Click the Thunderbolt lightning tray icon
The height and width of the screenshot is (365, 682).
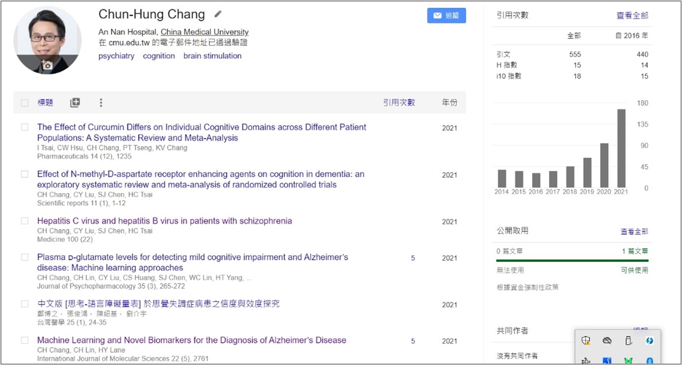[649, 340]
